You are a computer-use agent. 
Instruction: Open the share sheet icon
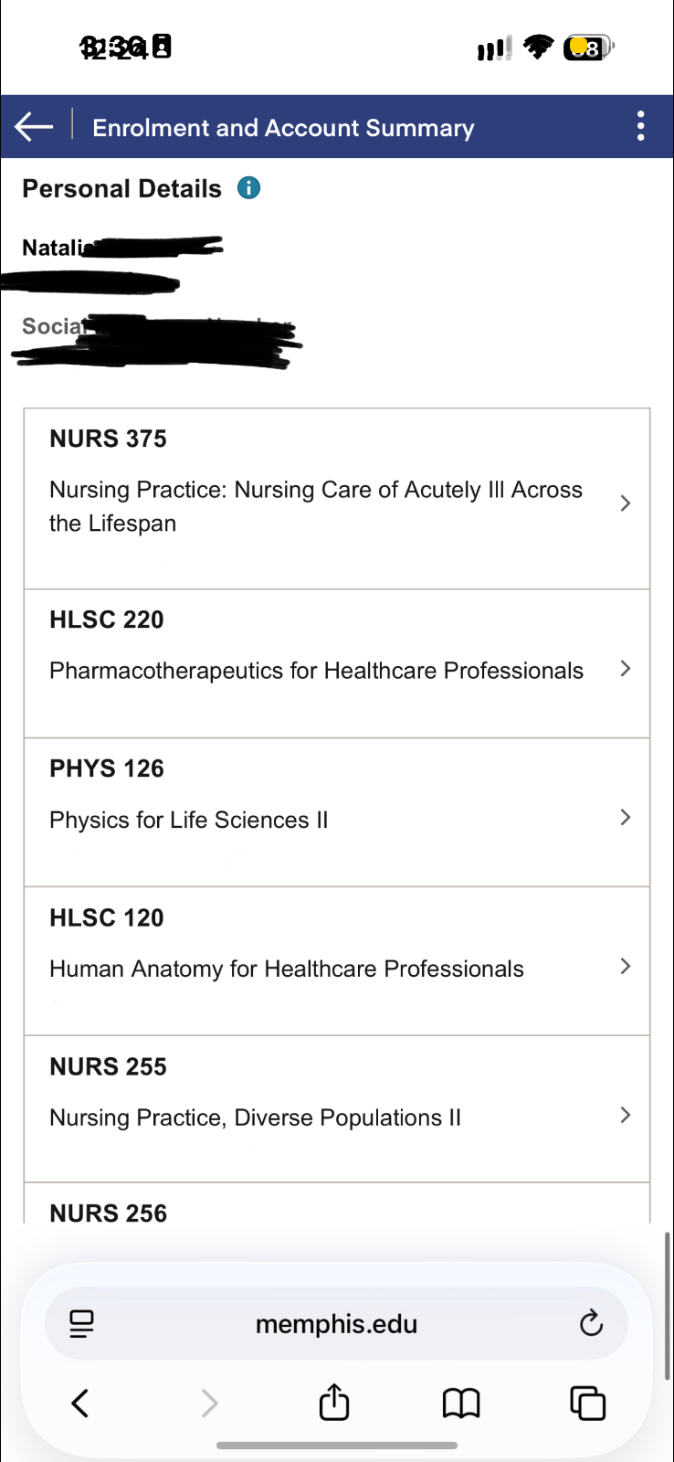334,1403
